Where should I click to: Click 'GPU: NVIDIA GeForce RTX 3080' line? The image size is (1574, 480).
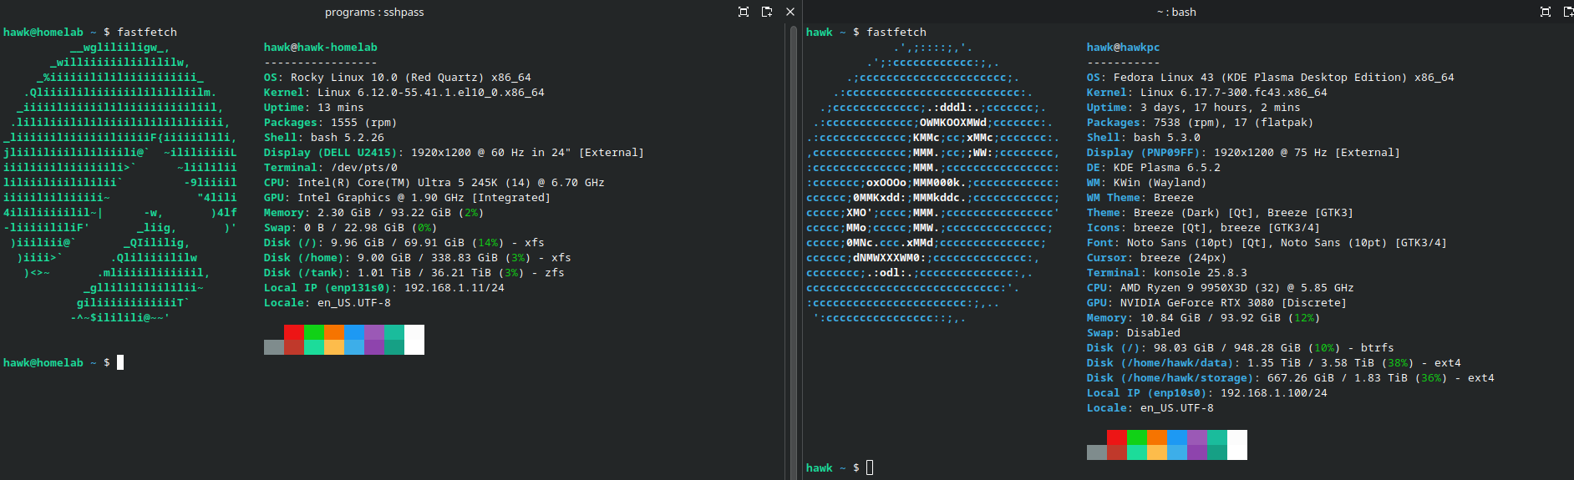tap(1217, 303)
